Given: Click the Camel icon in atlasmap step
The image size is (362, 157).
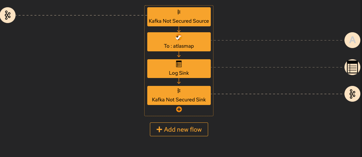Looking at the screenshot, I should 179,37.
